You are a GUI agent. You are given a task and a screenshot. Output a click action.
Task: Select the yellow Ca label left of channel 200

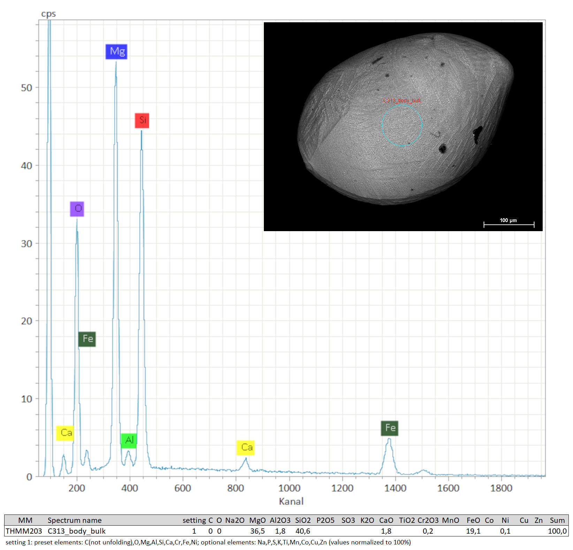pos(65,433)
